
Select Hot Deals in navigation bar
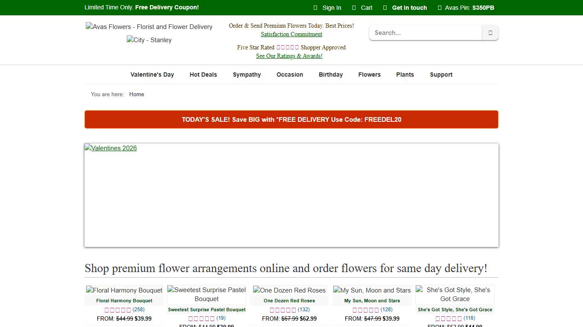tap(203, 75)
